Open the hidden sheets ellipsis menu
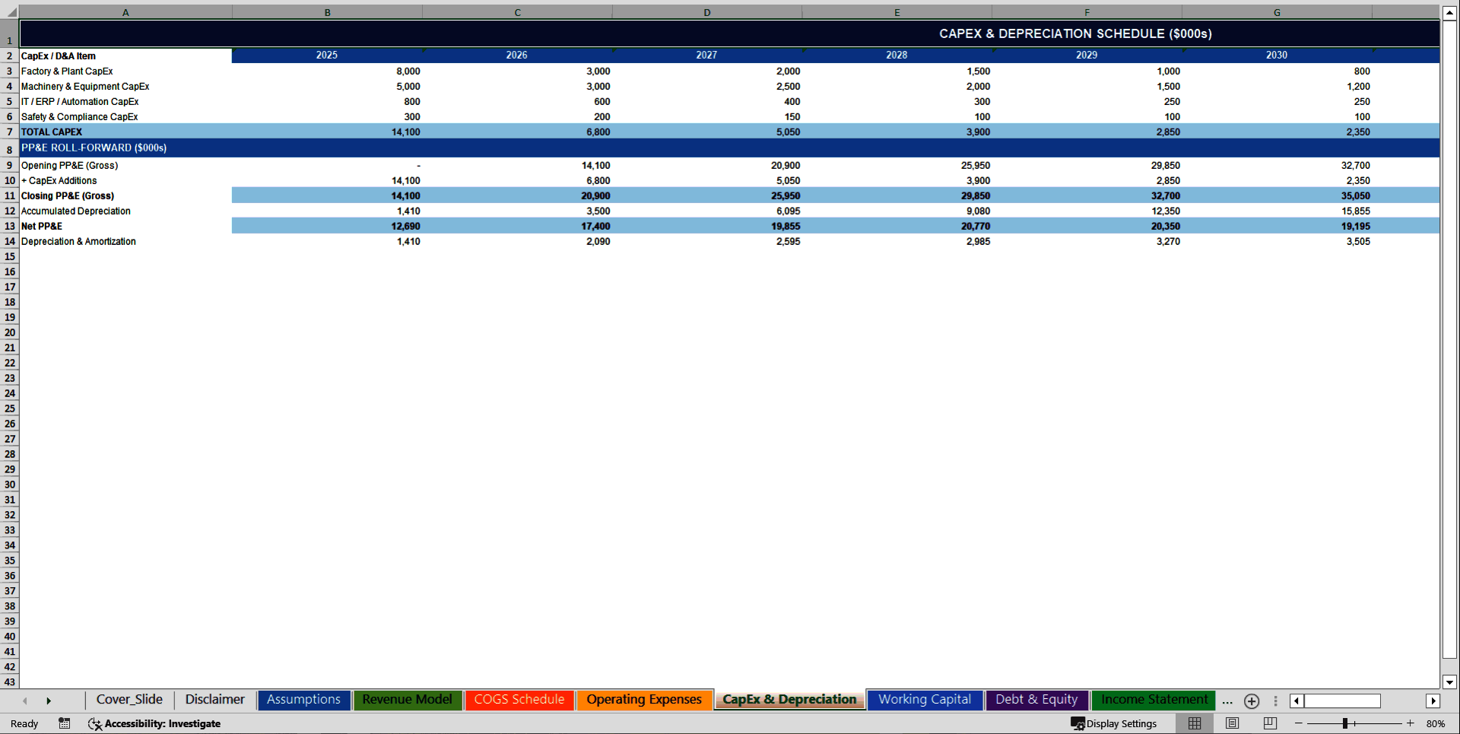The image size is (1460, 734). (x=1227, y=702)
